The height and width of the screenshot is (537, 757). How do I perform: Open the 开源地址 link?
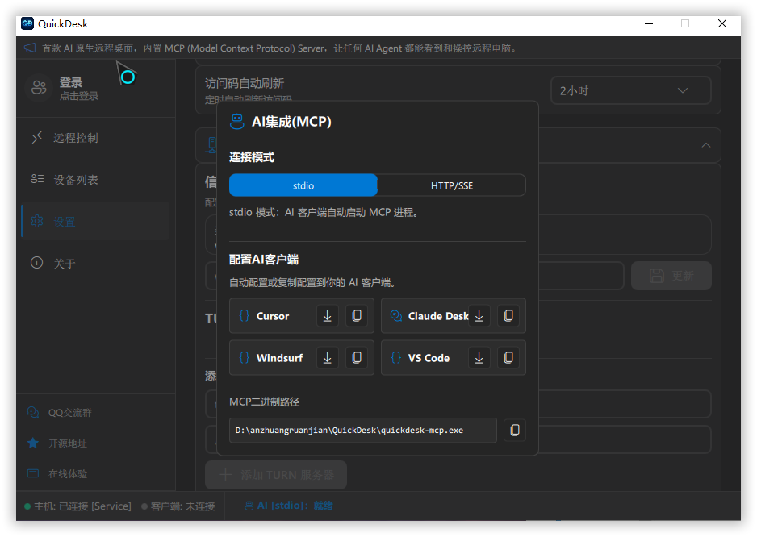67,443
